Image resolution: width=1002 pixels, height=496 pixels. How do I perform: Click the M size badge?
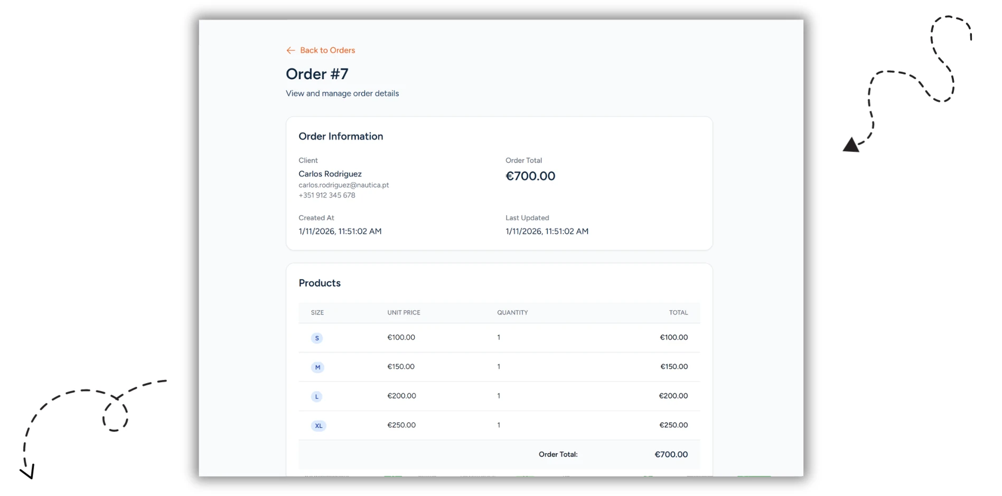317,367
